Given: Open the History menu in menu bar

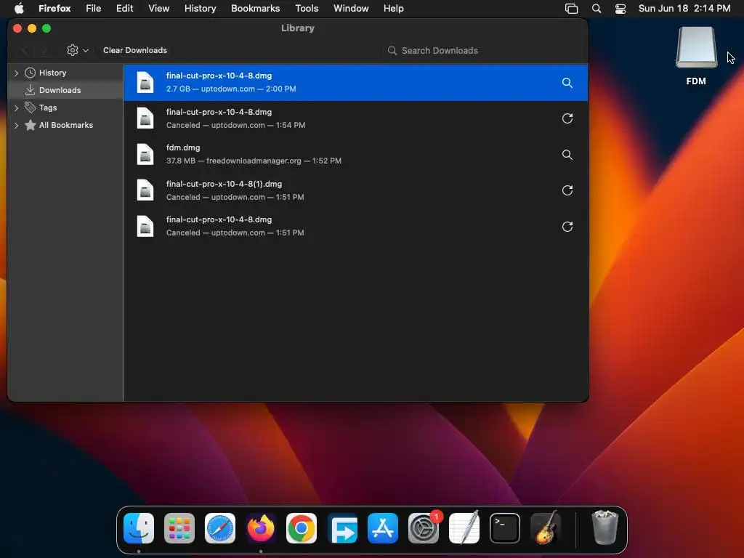Looking at the screenshot, I should click(x=201, y=9).
